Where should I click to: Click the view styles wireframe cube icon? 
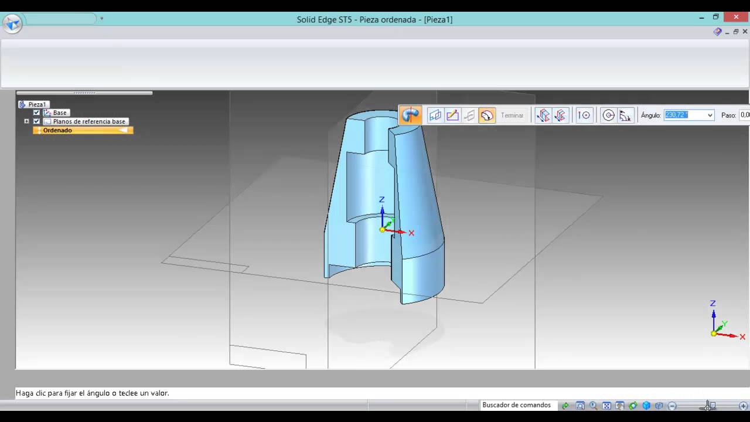click(x=659, y=406)
